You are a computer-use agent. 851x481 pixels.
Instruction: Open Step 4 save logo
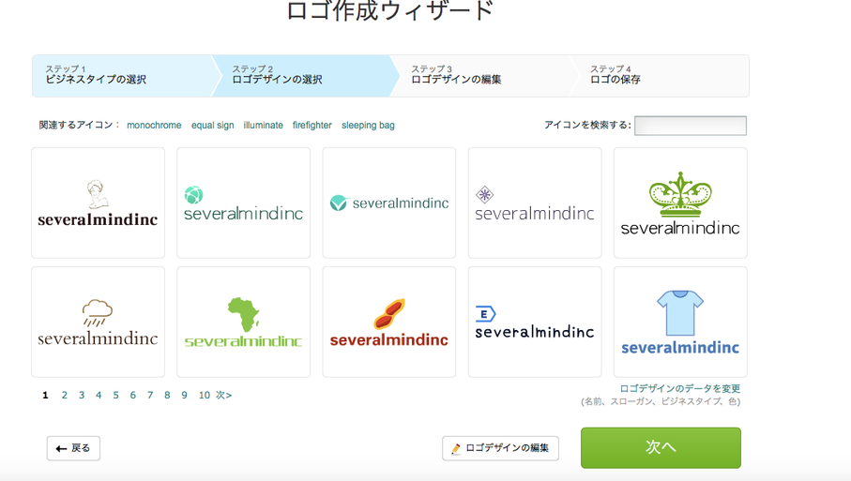660,76
